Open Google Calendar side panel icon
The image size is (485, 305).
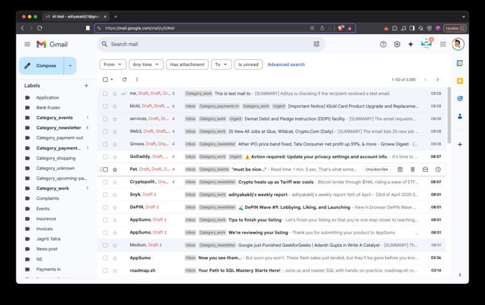click(460, 63)
